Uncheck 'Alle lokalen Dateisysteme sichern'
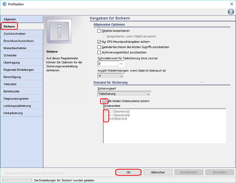 [105, 101]
